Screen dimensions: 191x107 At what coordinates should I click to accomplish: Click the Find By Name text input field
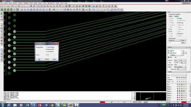point(175,43)
